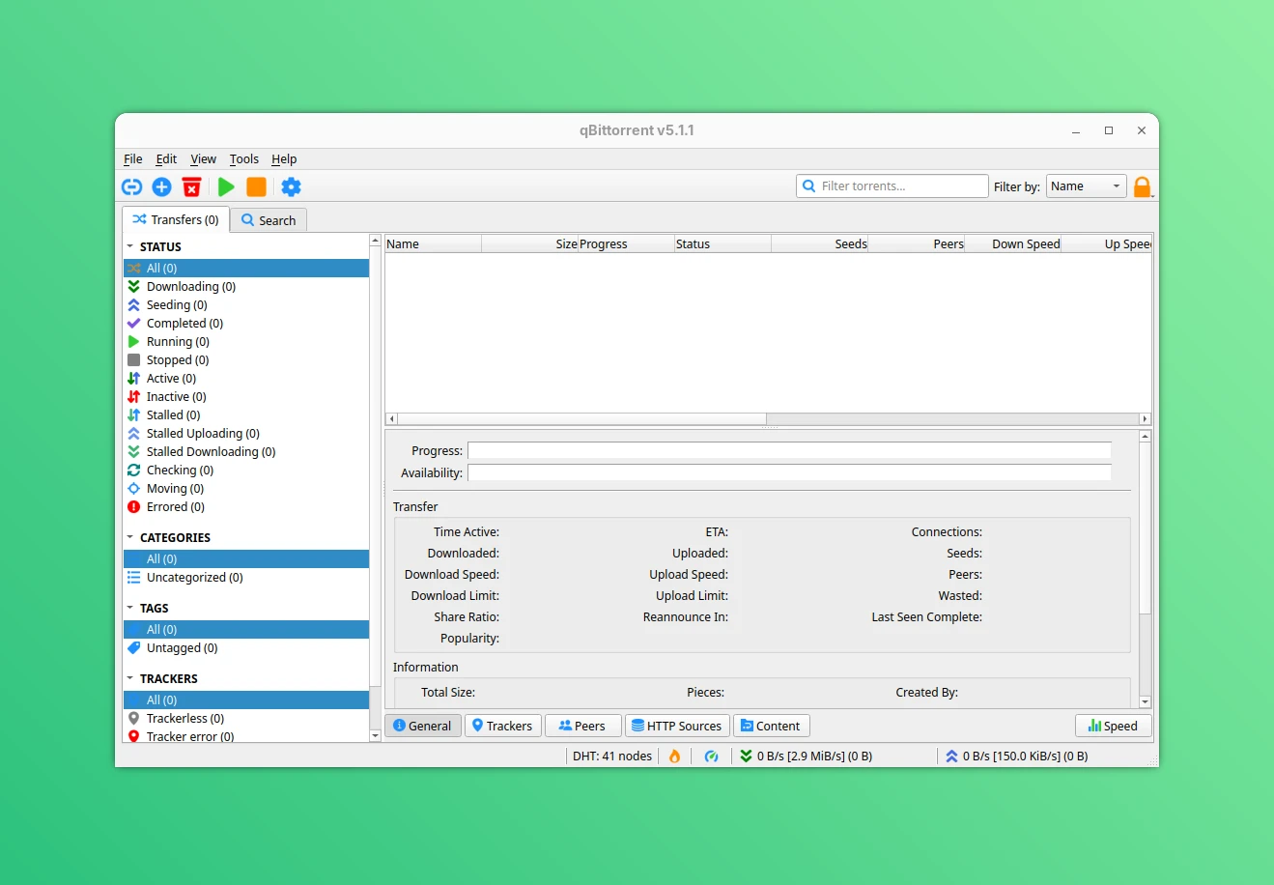Show the Trackers details tab
Screen dimensions: 1274x885
(502, 726)
